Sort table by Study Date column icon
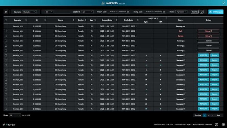This screenshot has height=128, width=227. 138,20
